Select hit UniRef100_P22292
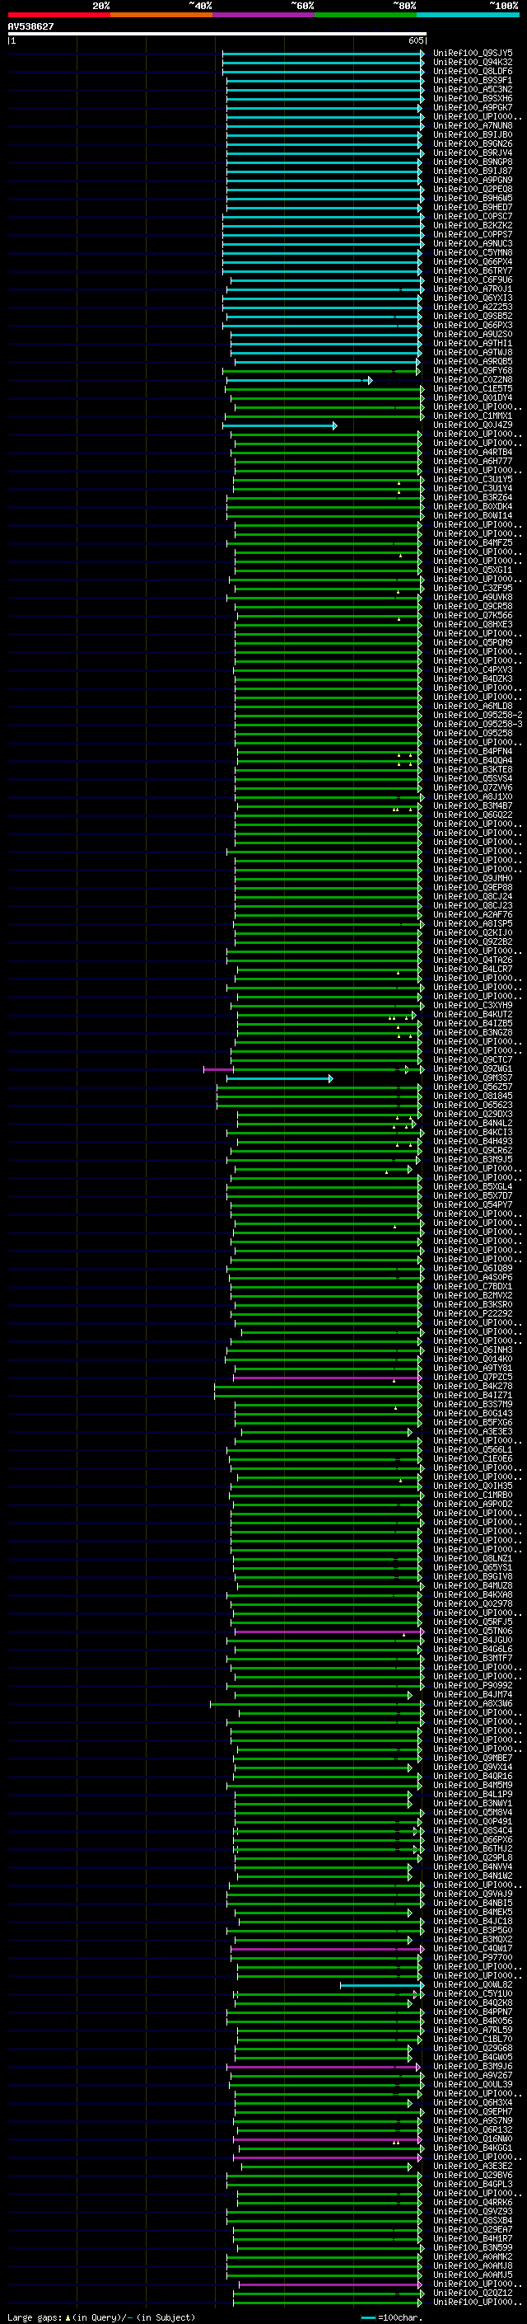The height and width of the screenshot is (2324, 527). pyautogui.click(x=473, y=1312)
